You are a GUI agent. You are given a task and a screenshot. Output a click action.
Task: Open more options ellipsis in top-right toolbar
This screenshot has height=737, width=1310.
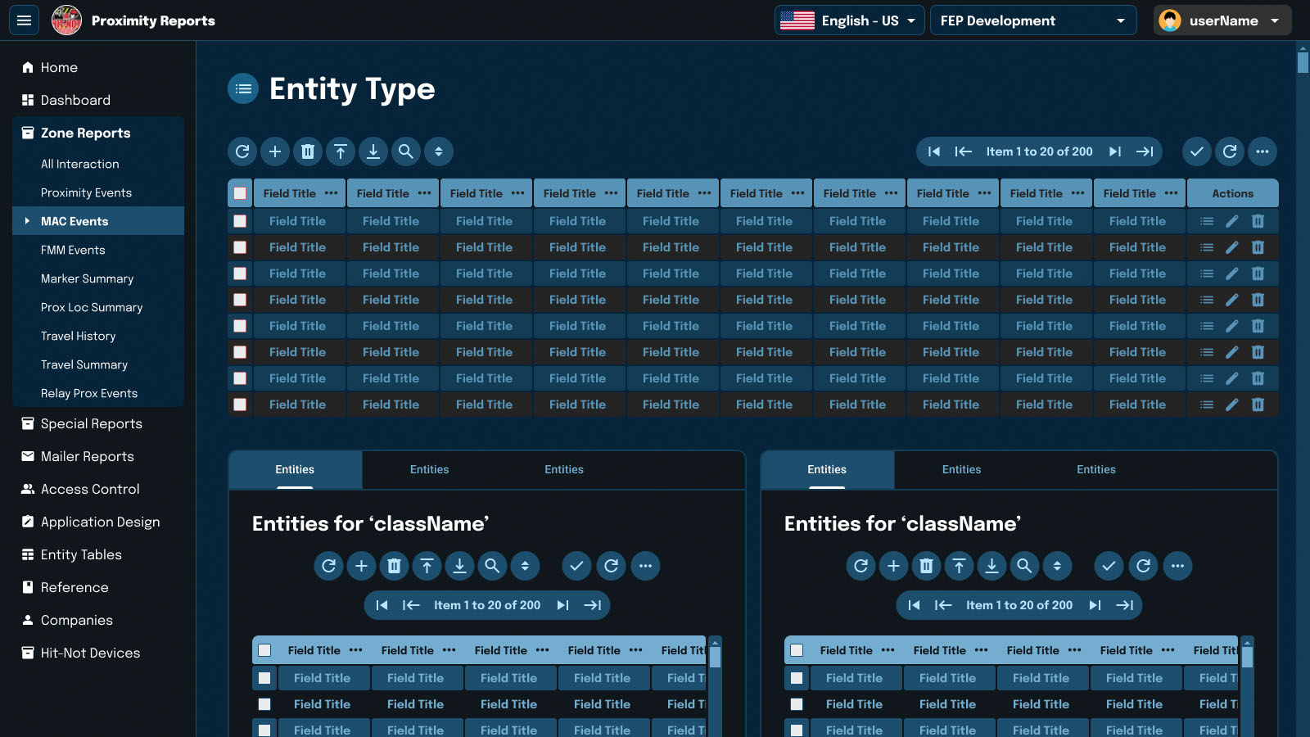(1263, 151)
